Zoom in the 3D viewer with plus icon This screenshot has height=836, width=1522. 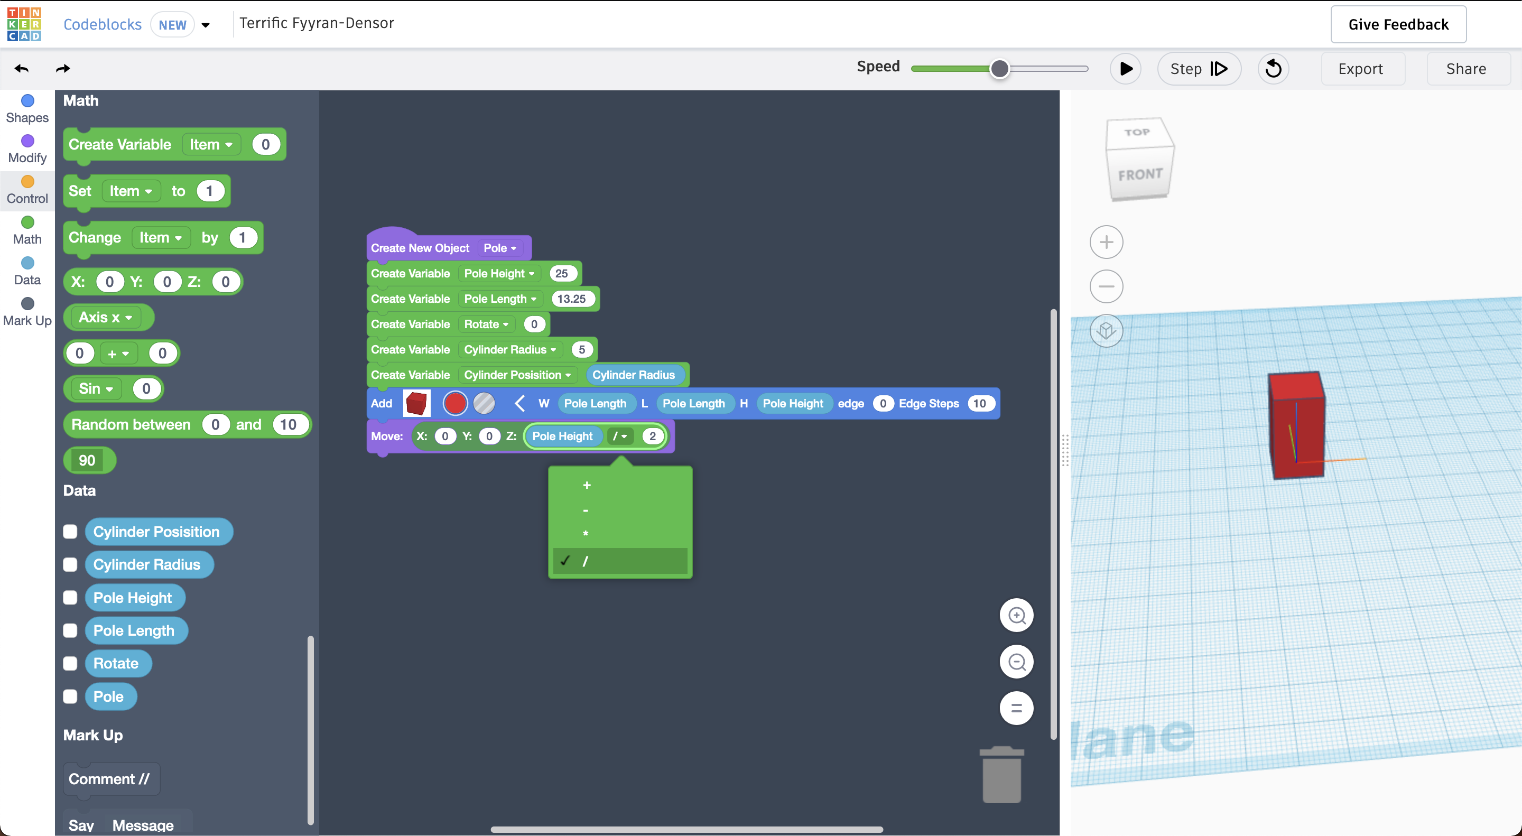1106,242
